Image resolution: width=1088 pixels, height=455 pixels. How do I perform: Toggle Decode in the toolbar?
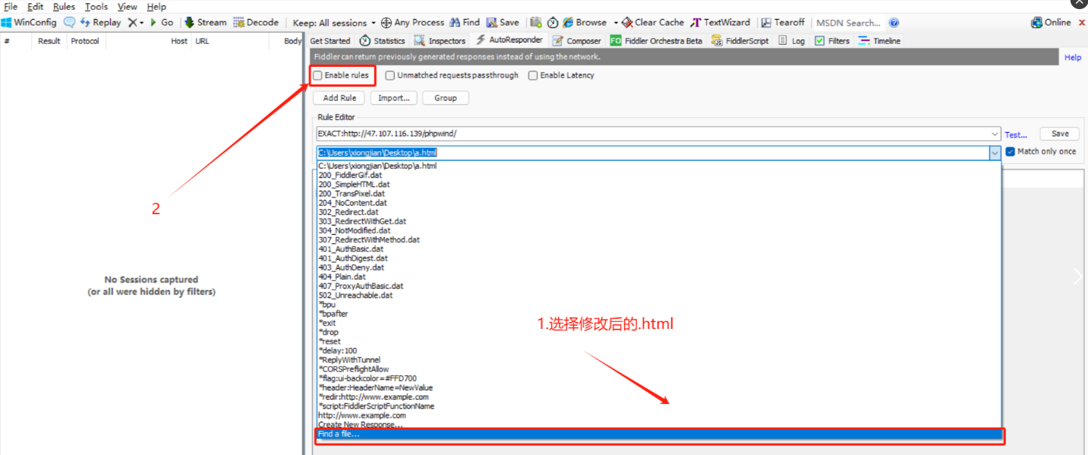[256, 23]
